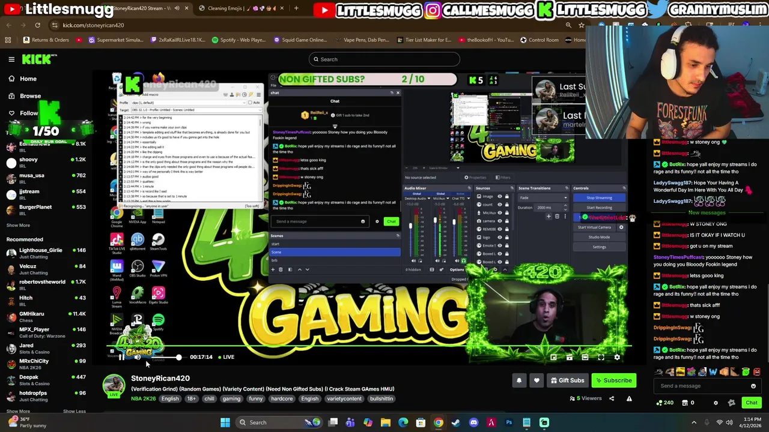
Task: Follow channel with the heart button
Action: pos(536,380)
